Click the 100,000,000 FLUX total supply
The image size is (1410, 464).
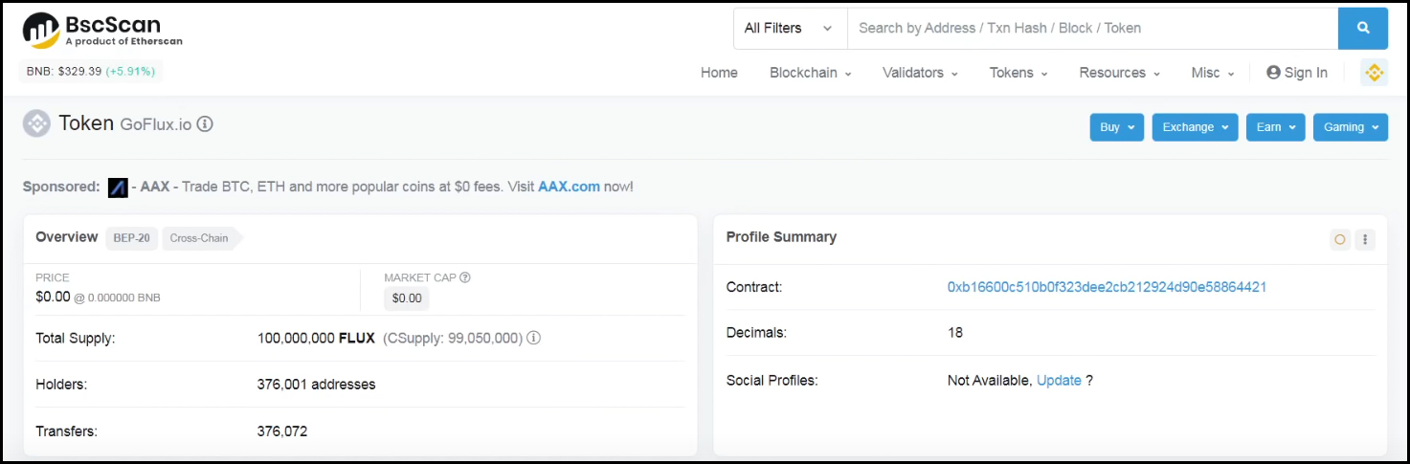(316, 338)
